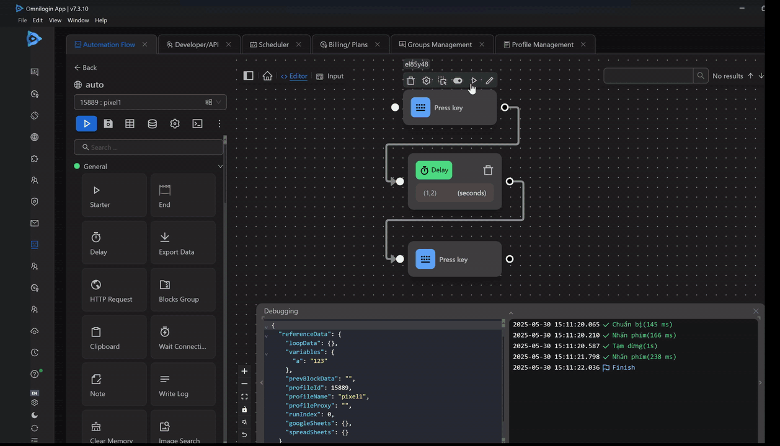
Task: Open the terminal console icon
Action: 197,124
